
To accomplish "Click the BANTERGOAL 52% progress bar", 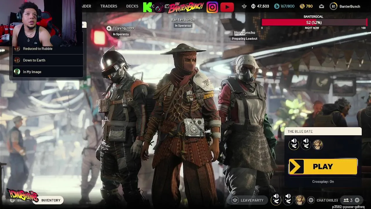I will click(x=314, y=22).
